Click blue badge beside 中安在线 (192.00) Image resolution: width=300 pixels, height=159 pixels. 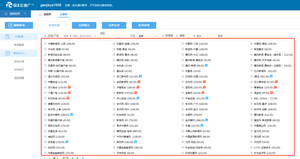[x=207, y=98]
